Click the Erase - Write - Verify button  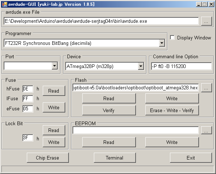click(172, 110)
